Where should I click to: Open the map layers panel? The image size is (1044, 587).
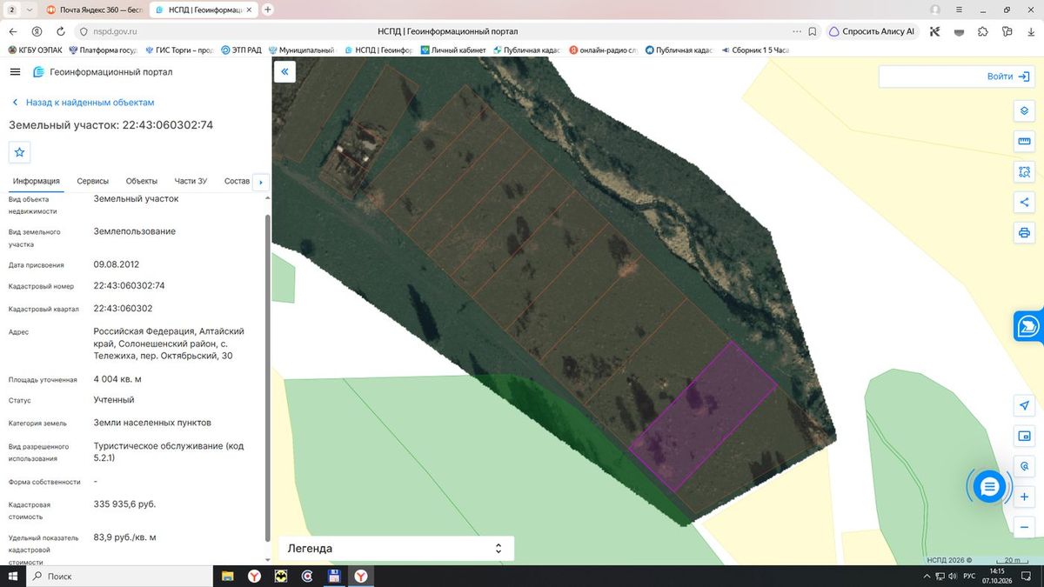pyautogui.click(x=1024, y=111)
